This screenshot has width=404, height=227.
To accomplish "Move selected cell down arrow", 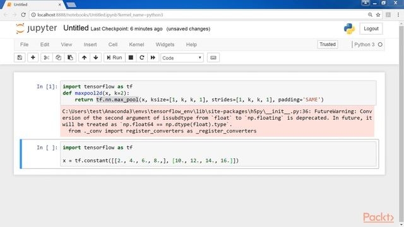I will tap(95, 57).
